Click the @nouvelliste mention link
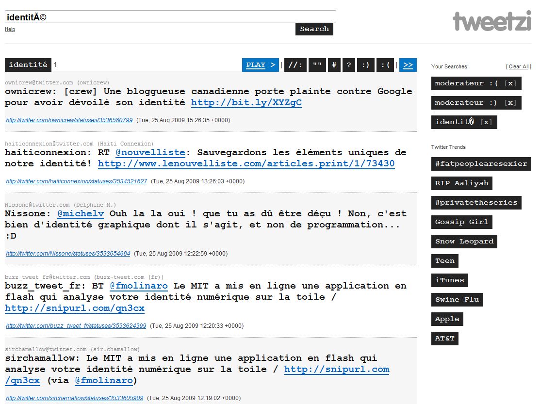 click(150, 152)
